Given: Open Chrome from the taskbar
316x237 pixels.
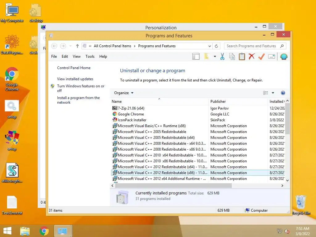Looking at the screenshot, I should (44, 231).
